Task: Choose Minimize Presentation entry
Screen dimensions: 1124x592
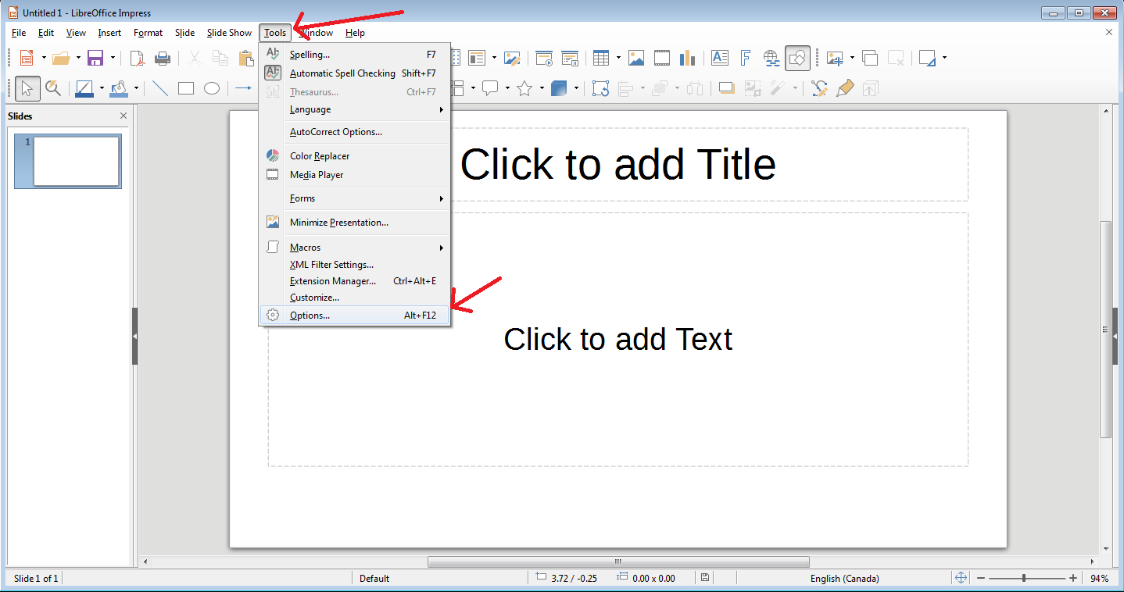Action: coord(354,223)
